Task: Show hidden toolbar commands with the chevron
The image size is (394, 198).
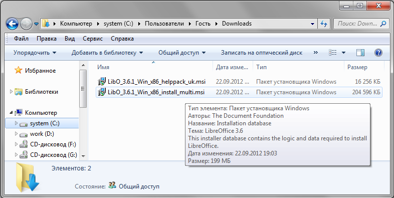Action: pos(316,53)
